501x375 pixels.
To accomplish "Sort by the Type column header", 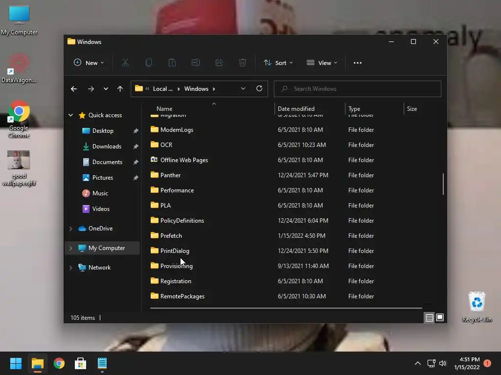I will click(x=354, y=109).
